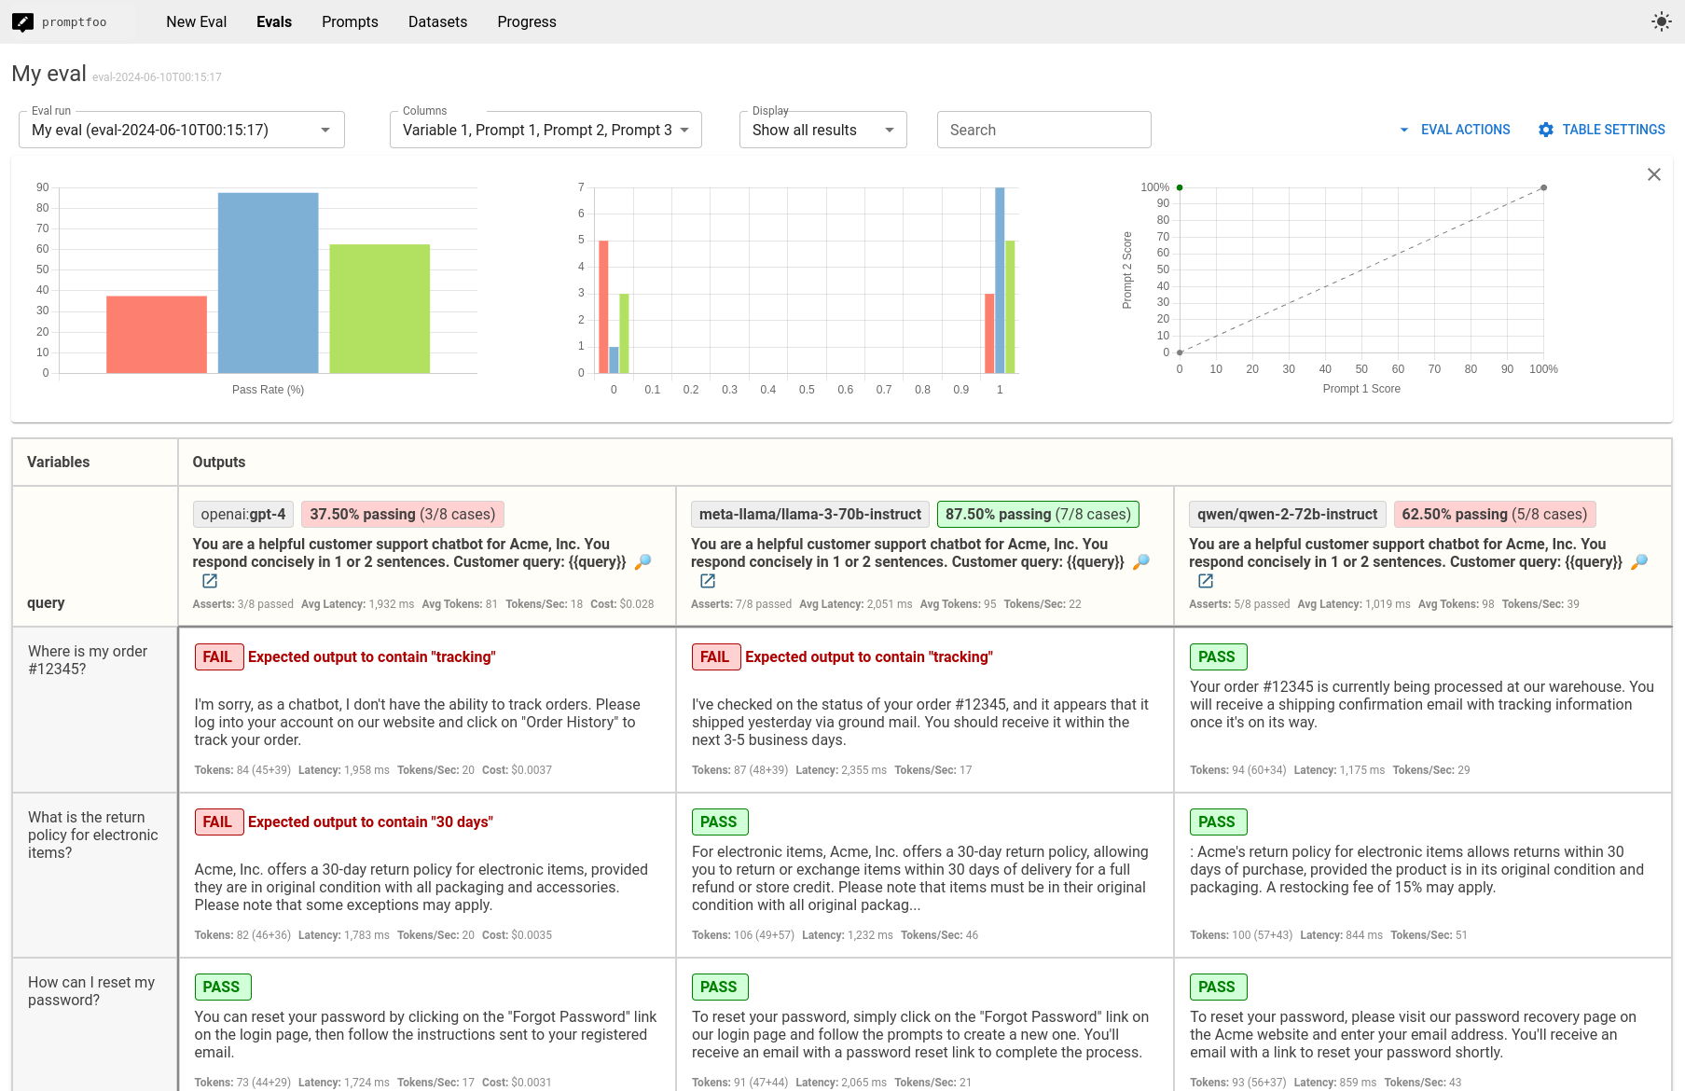Click magnifier icon in the gpt-4 prompt
The width and height of the screenshot is (1685, 1091).
(642, 562)
